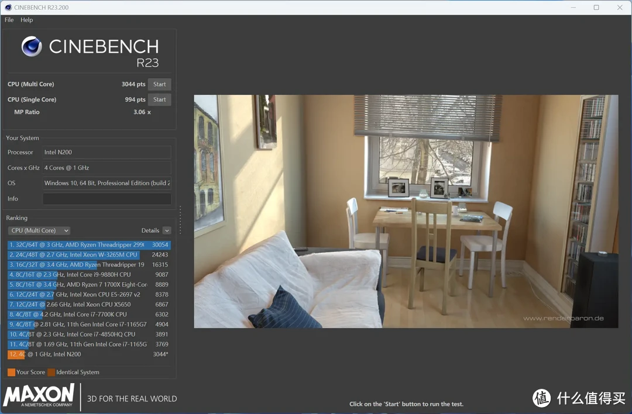Select ranking row AMD Ryzen Threadripper 30054
The height and width of the screenshot is (414, 632).
coord(89,244)
